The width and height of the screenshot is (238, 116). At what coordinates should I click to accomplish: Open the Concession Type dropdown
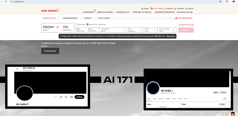pos(167,30)
